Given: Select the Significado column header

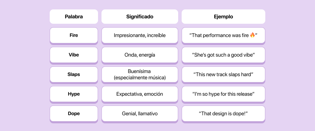Looking at the screenshot, I should 140,17.
